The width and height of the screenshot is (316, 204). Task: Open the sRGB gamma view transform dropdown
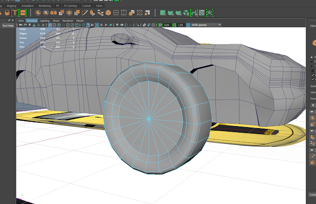pyautogui.click(x=206, y=25)
